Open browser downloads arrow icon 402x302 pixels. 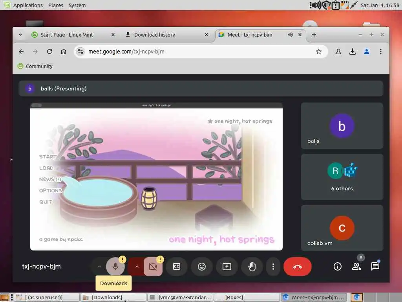click(x=353, y=52)
